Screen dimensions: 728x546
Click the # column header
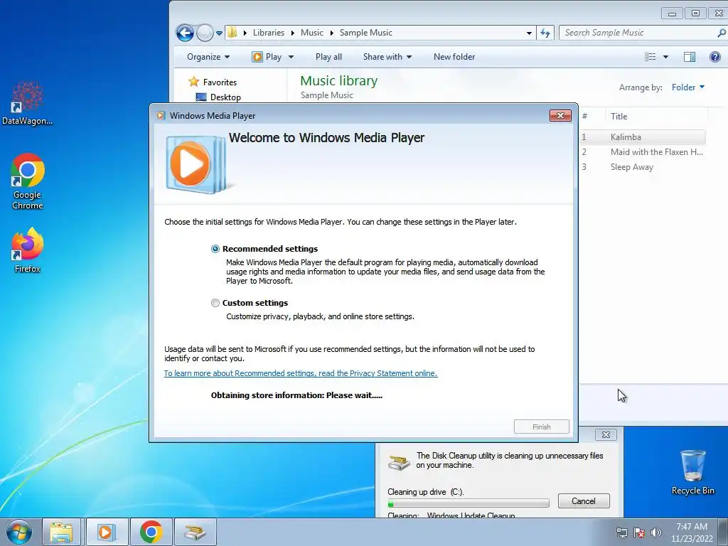point(584,116)
